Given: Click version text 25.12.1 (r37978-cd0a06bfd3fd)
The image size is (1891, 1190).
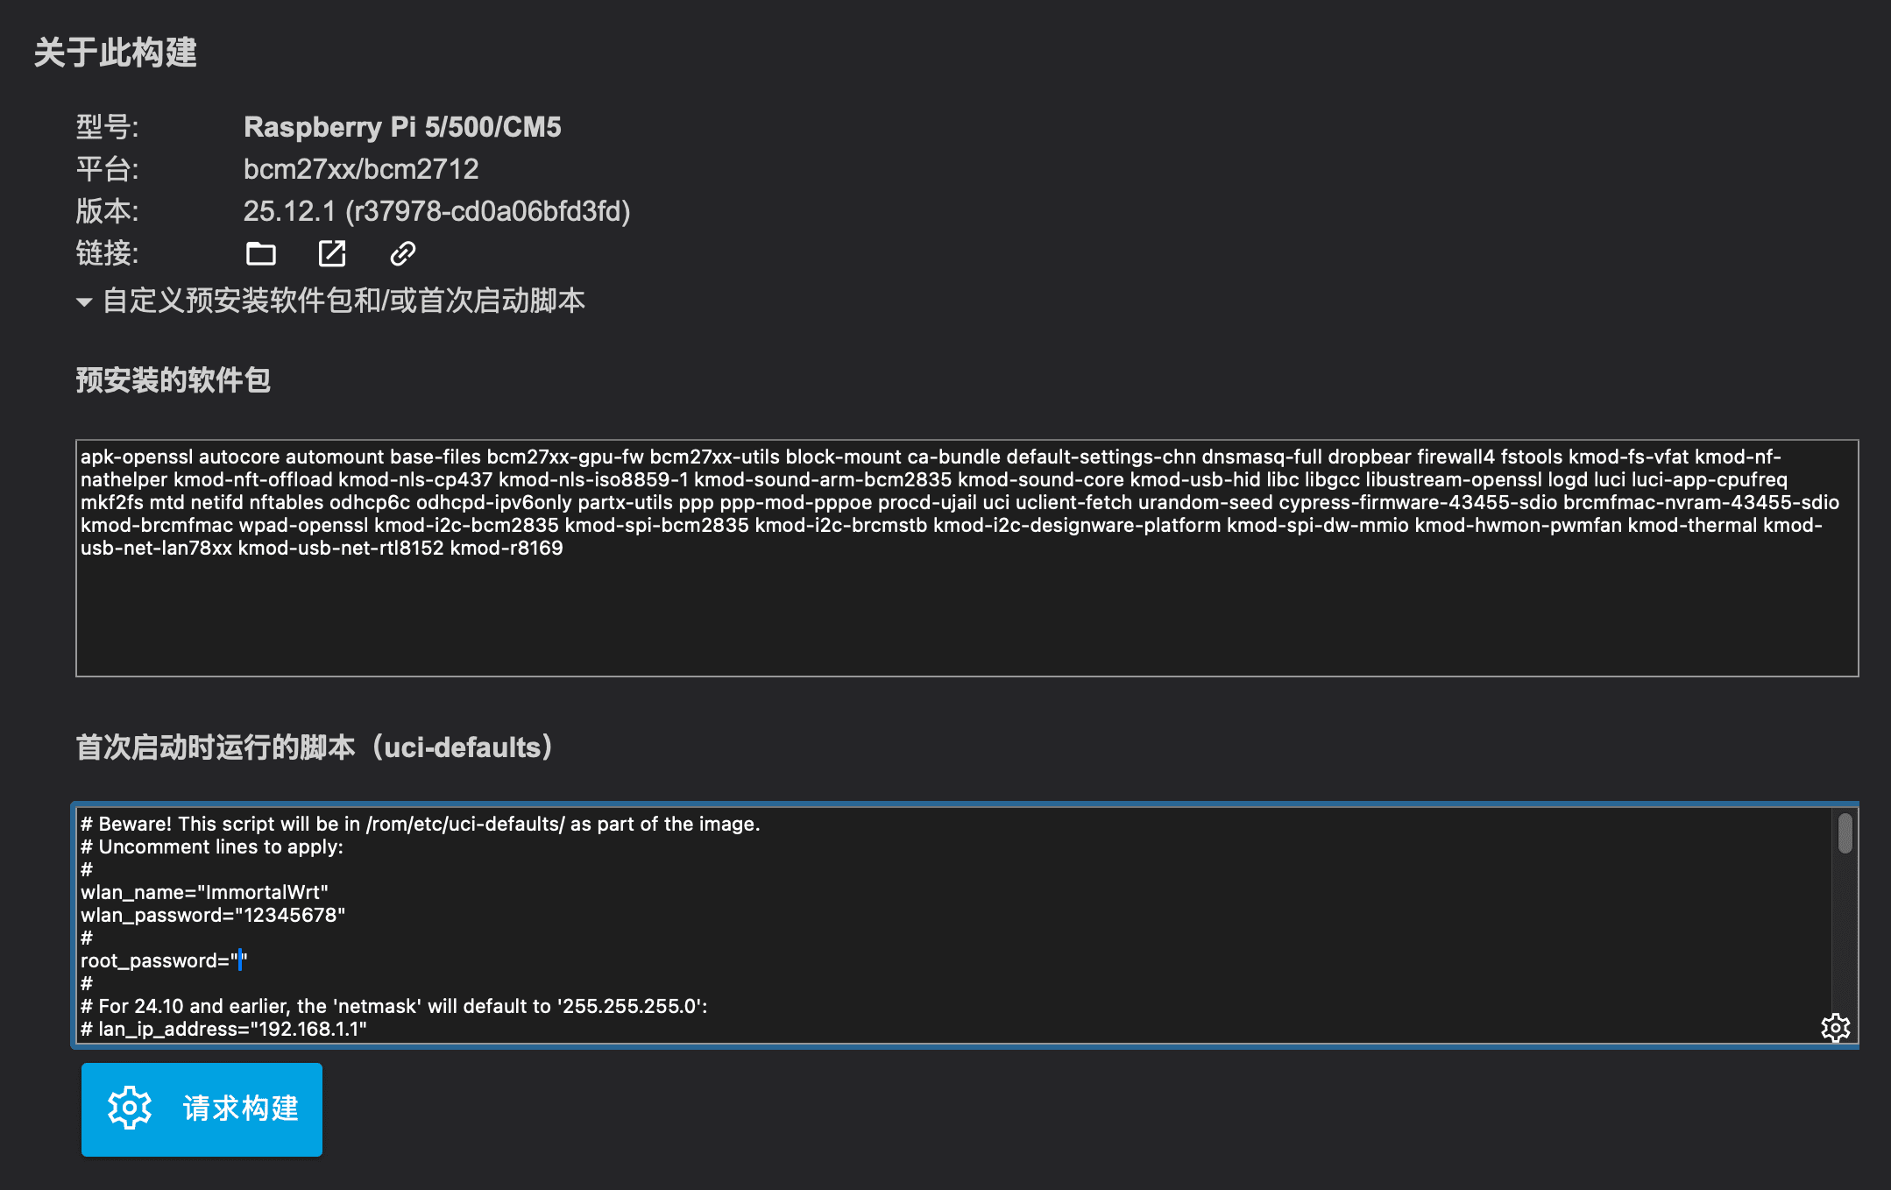Looking at the screenshot, I should 436,211.
